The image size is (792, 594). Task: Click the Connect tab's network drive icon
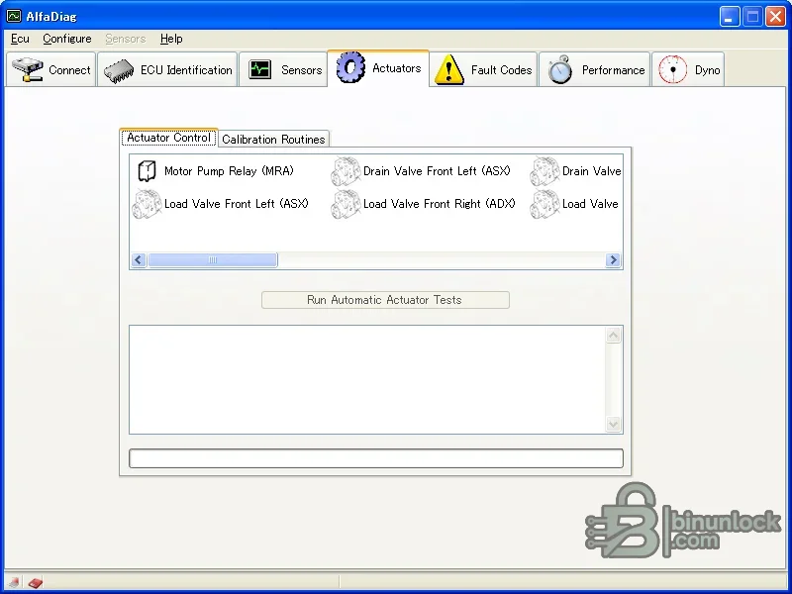28,69
